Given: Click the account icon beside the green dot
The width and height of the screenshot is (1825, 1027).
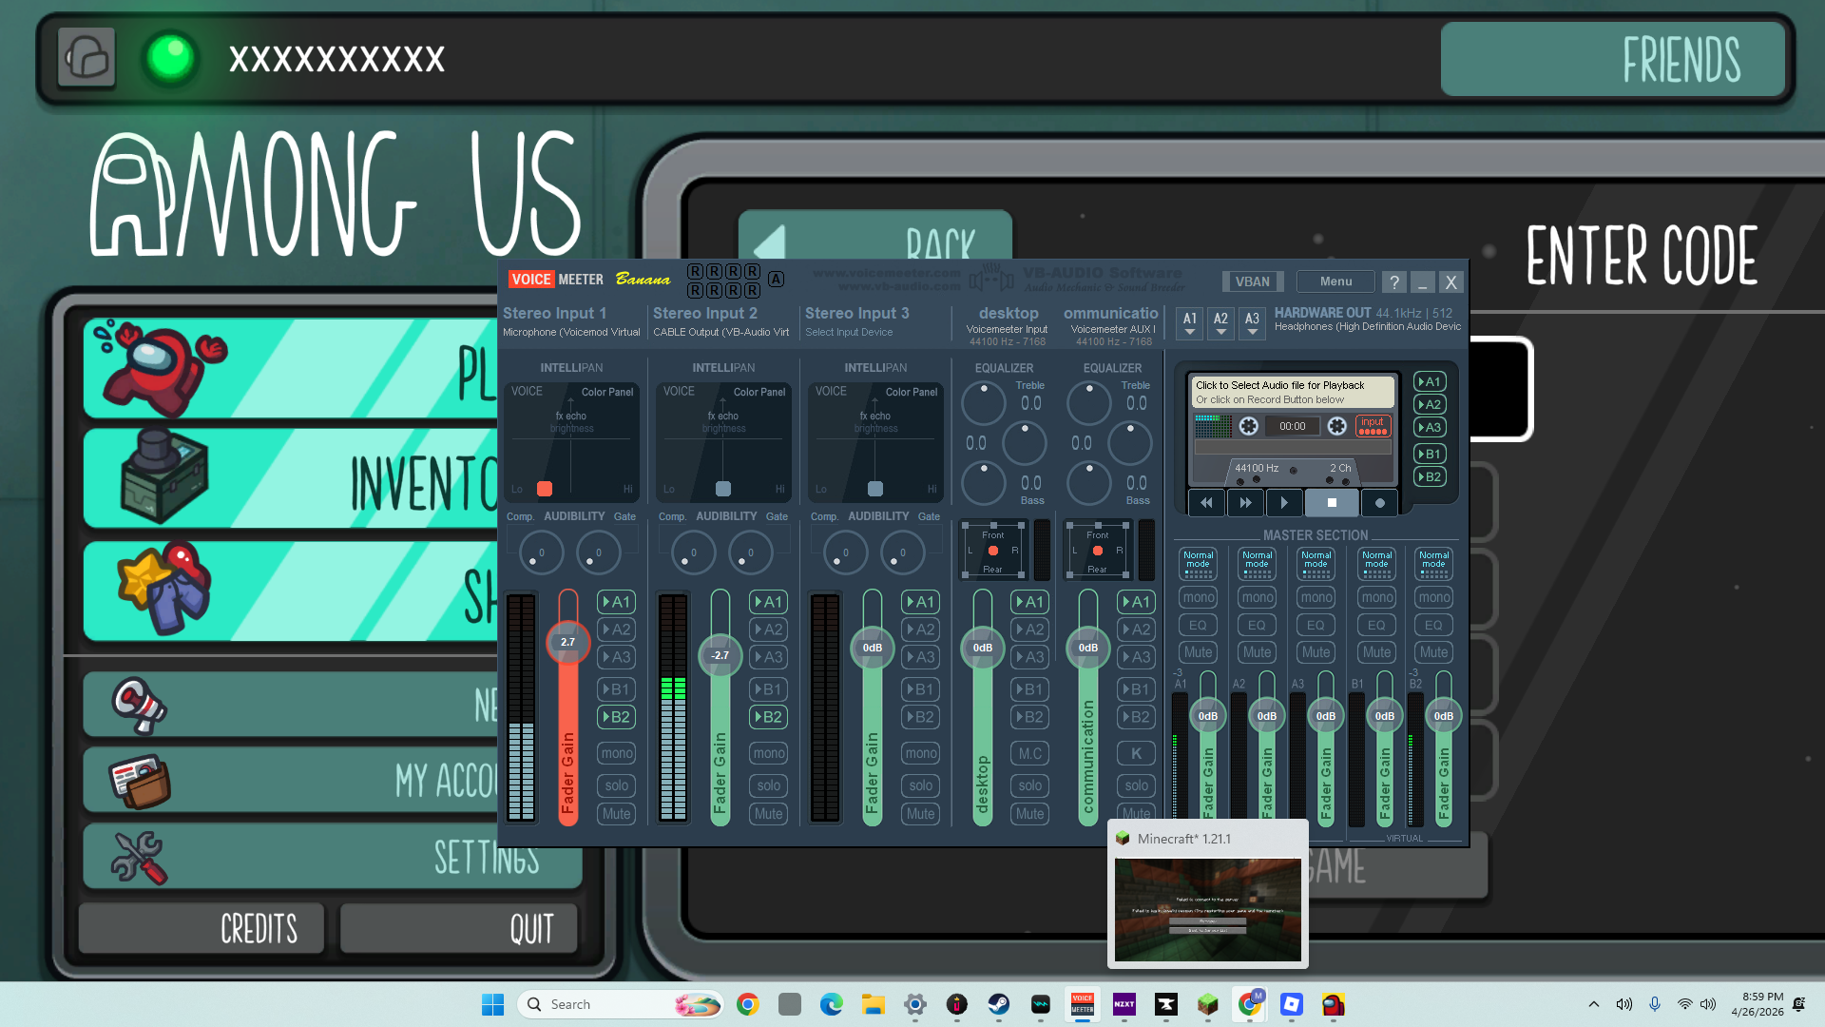Looking at the screenshot, I should click(x=86, y=58).
